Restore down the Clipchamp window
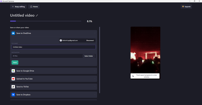 coord(194,1)
